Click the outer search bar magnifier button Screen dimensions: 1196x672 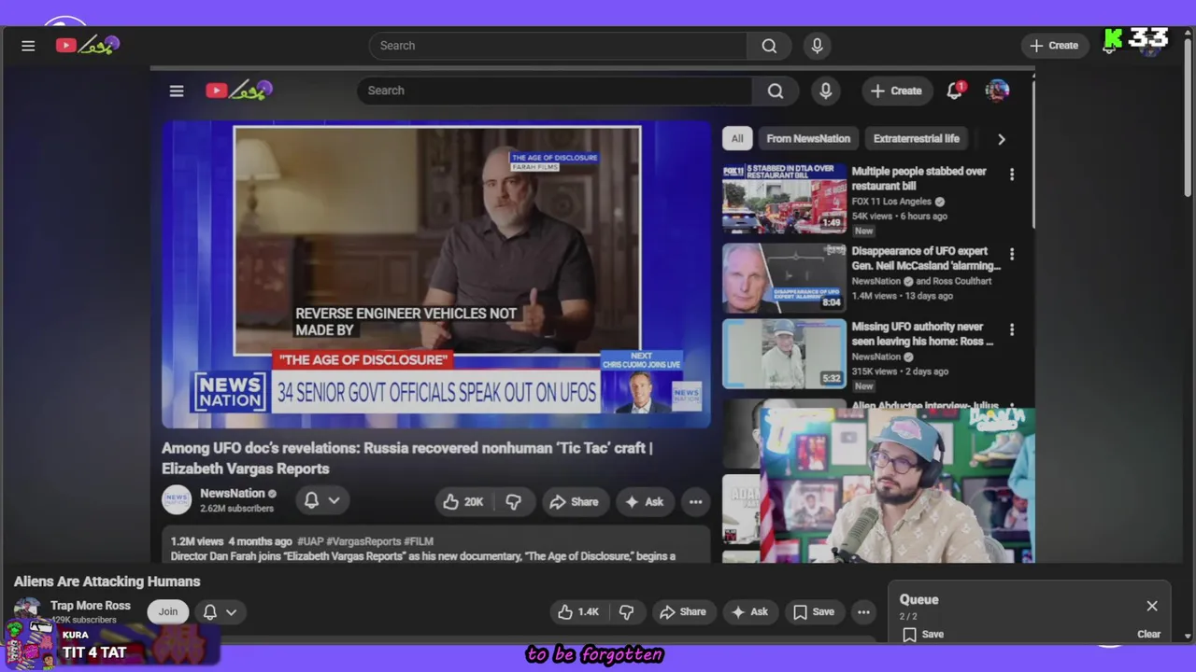point(769,46)
